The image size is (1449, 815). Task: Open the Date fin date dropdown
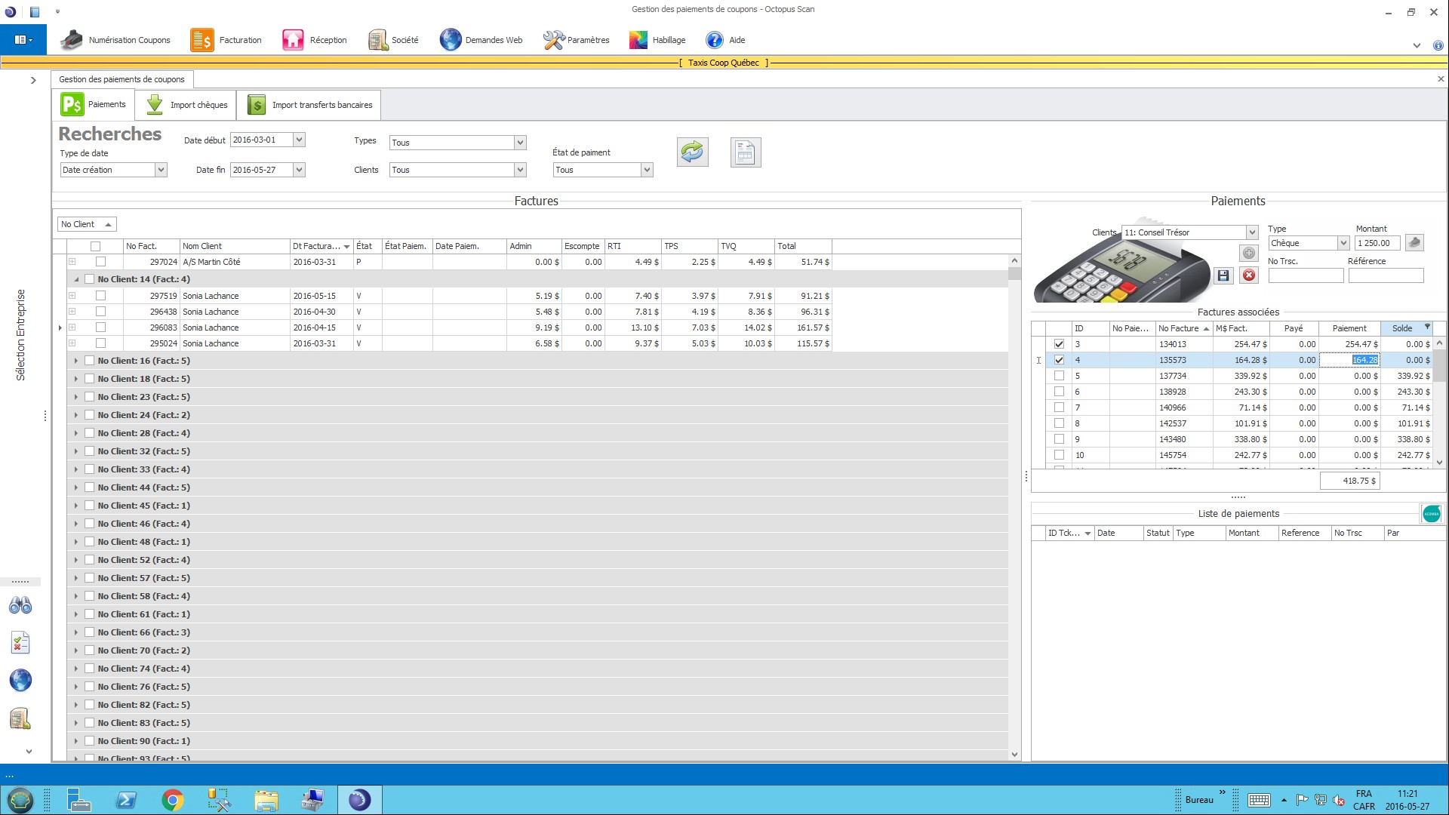click(x=299, y=170)
